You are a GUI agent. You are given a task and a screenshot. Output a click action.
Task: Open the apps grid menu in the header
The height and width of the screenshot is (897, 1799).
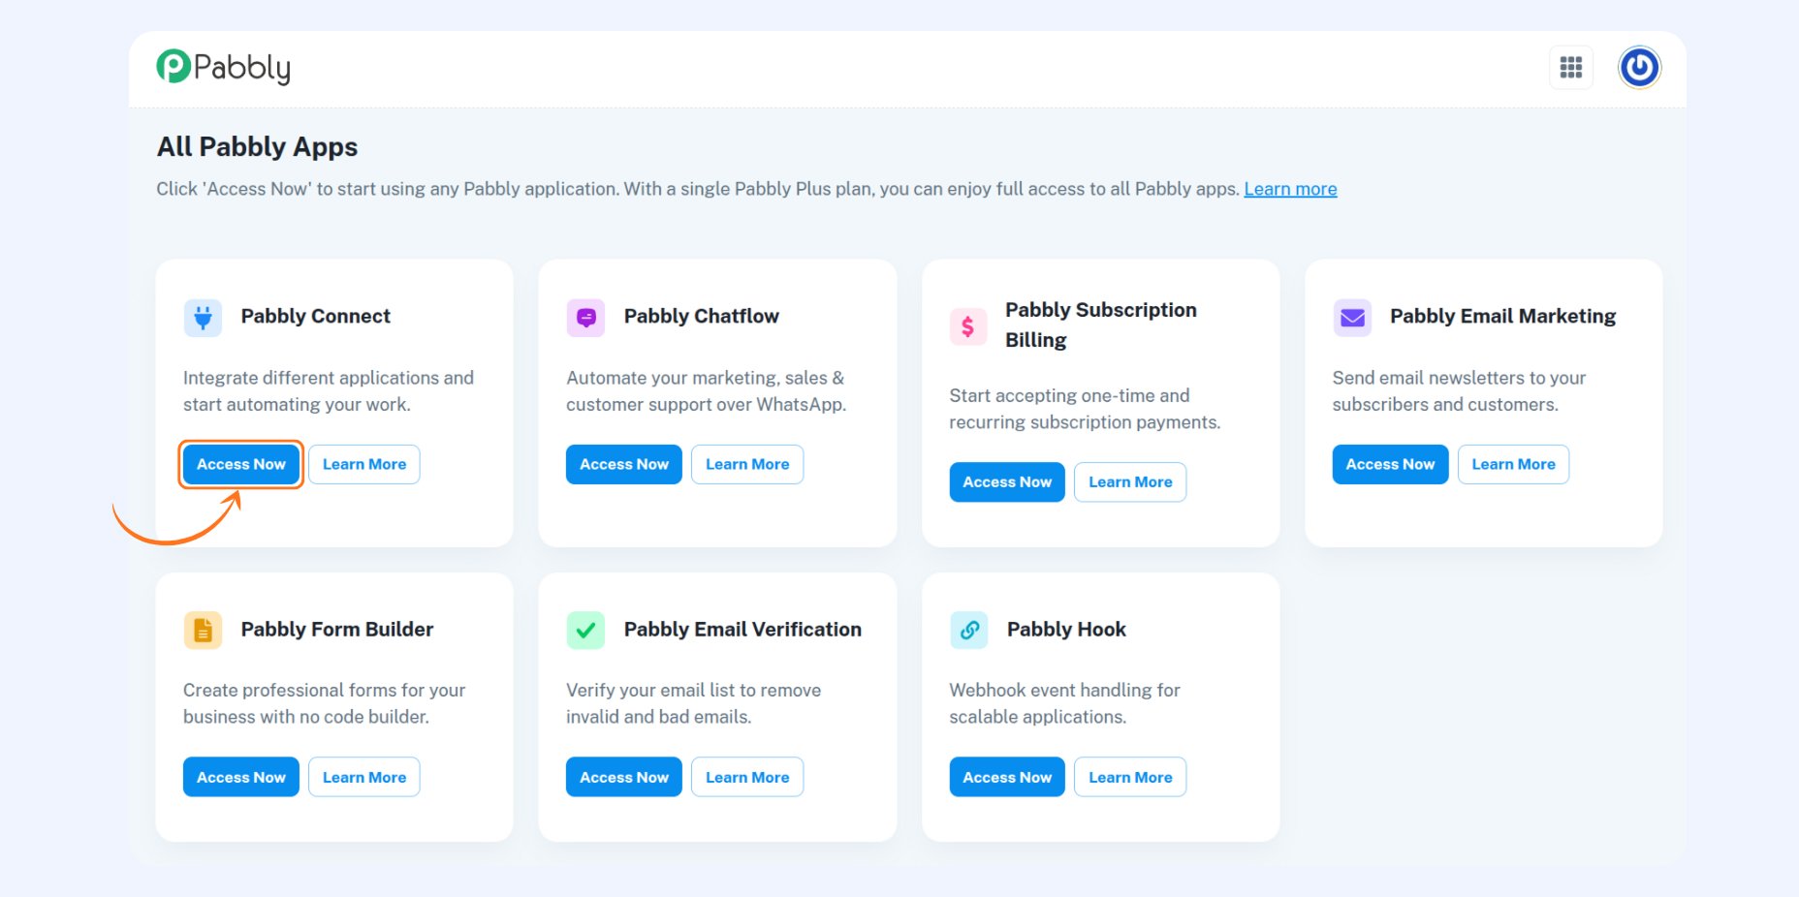(x=1571, y=68)
